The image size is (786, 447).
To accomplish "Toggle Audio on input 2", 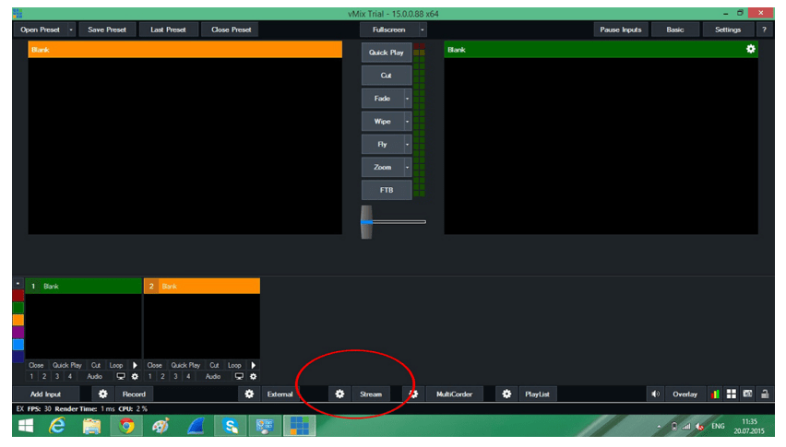I will pos(212,376).
